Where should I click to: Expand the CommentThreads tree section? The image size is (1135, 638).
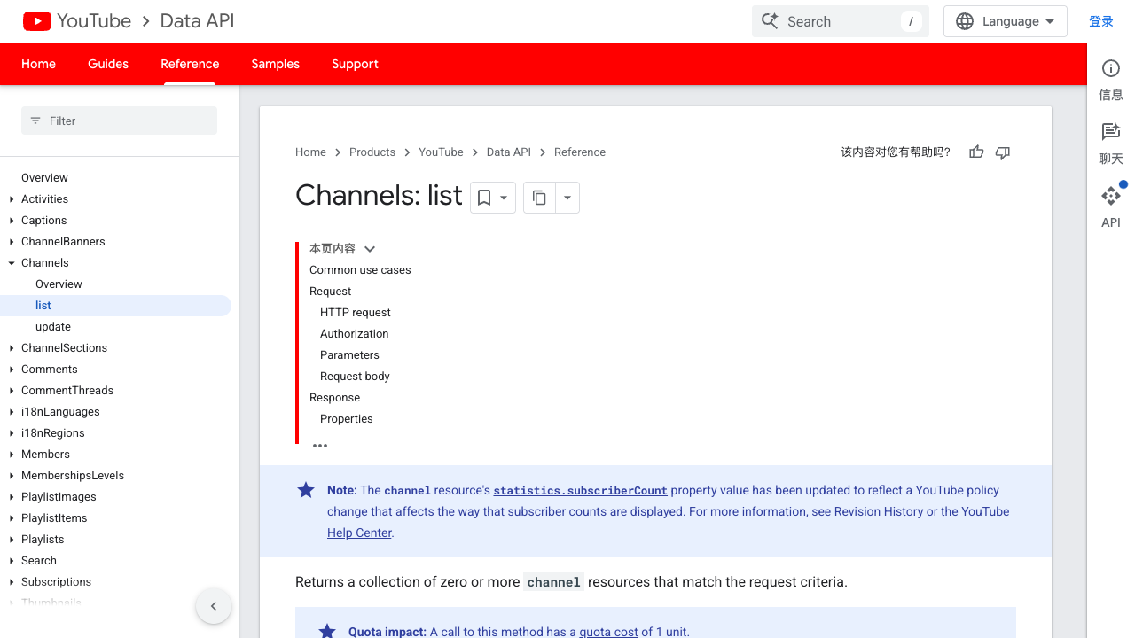point(12,391)
